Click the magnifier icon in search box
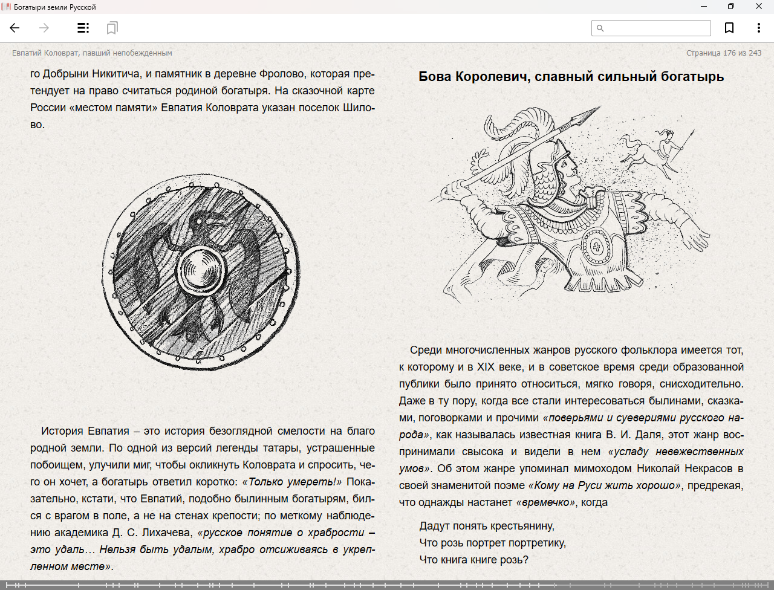Viewport: 774px width, 590px height. 600,28
